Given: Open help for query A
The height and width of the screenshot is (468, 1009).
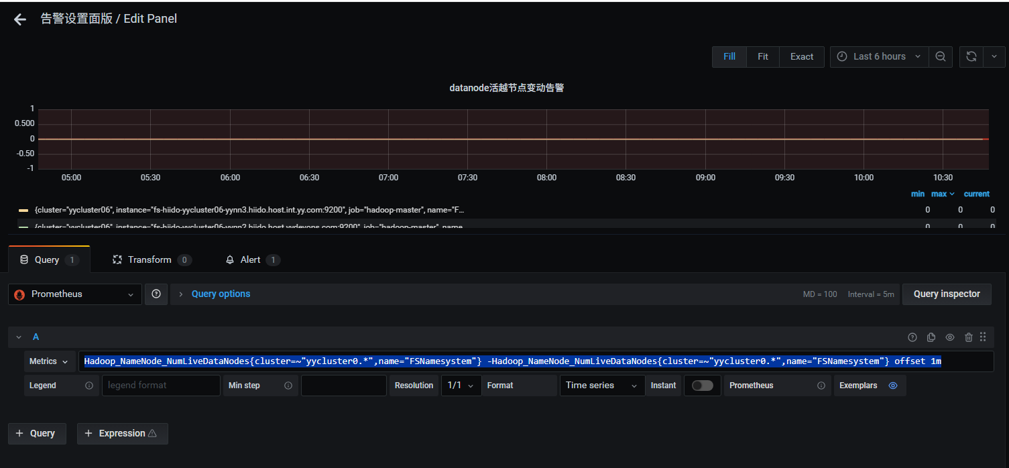Looking at the screenshot, I should (912, 337).
